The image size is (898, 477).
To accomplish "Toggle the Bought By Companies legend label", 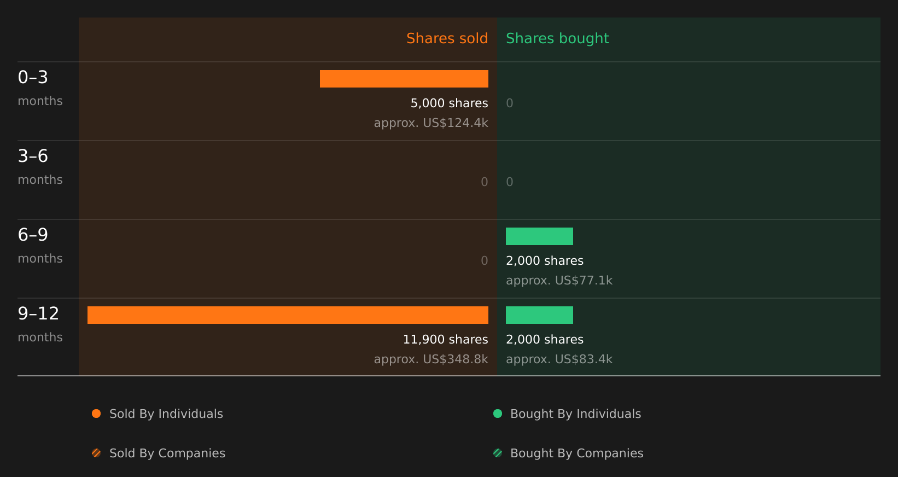I will click(577, 453).
